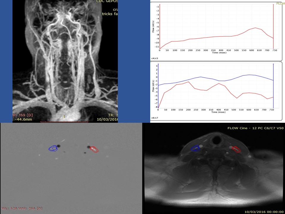Click the "Flow (ml/s)" axis title of the c4/c5 chart
The image size is (285, 214).
coord(153,26)
